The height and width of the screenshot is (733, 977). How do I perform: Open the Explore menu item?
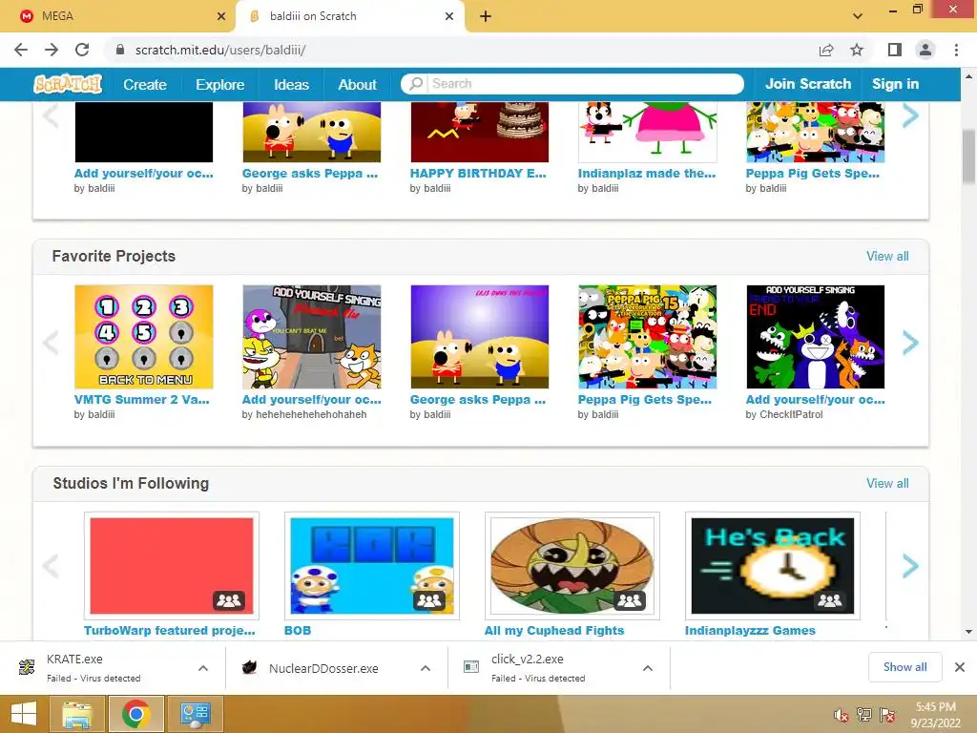point(220,84)
